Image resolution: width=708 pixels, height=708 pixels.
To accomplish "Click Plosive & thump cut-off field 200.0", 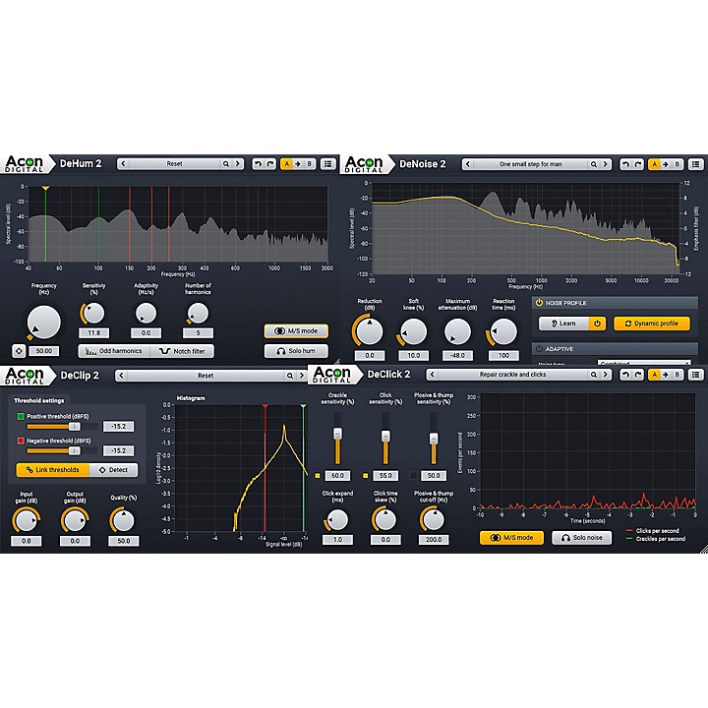I will click(434, 540).
